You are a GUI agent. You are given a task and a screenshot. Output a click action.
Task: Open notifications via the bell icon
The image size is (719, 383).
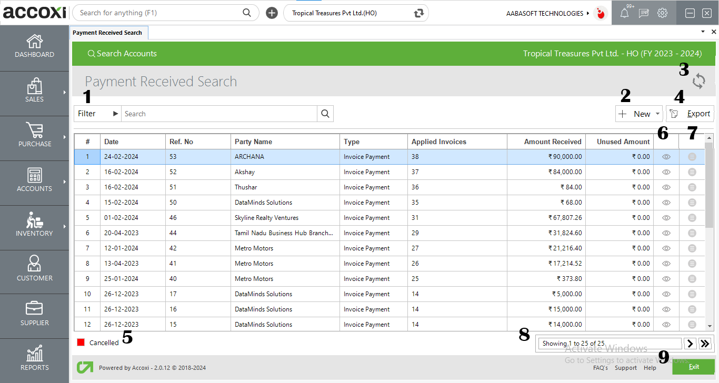tap(624, 13)
